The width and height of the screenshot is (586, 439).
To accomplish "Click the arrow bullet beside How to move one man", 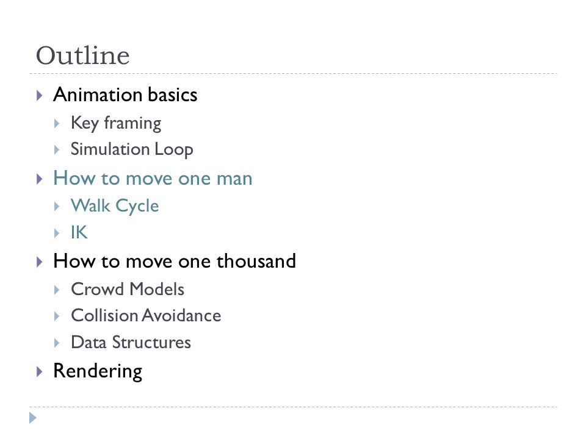I will point(39,179).
